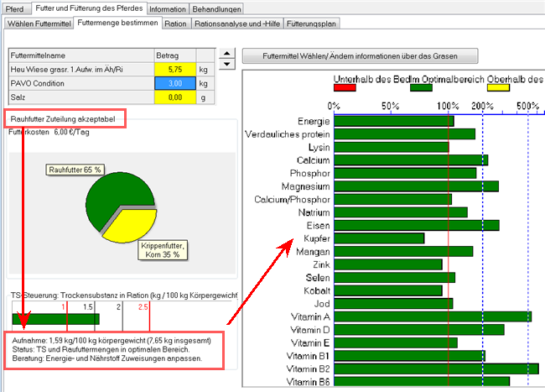Click the Vitamin B2 bar
The image size is (545, 392).
[436, 368]
